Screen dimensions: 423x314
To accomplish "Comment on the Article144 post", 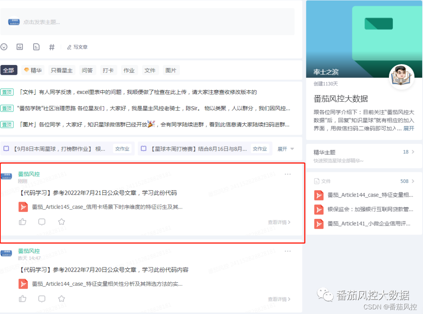I will point(42,299).
